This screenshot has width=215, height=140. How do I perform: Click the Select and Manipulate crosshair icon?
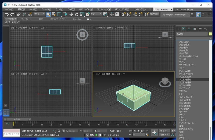(112, 14)
